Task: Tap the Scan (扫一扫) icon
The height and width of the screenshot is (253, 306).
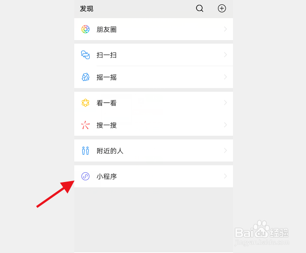Action: pos(85,55)
